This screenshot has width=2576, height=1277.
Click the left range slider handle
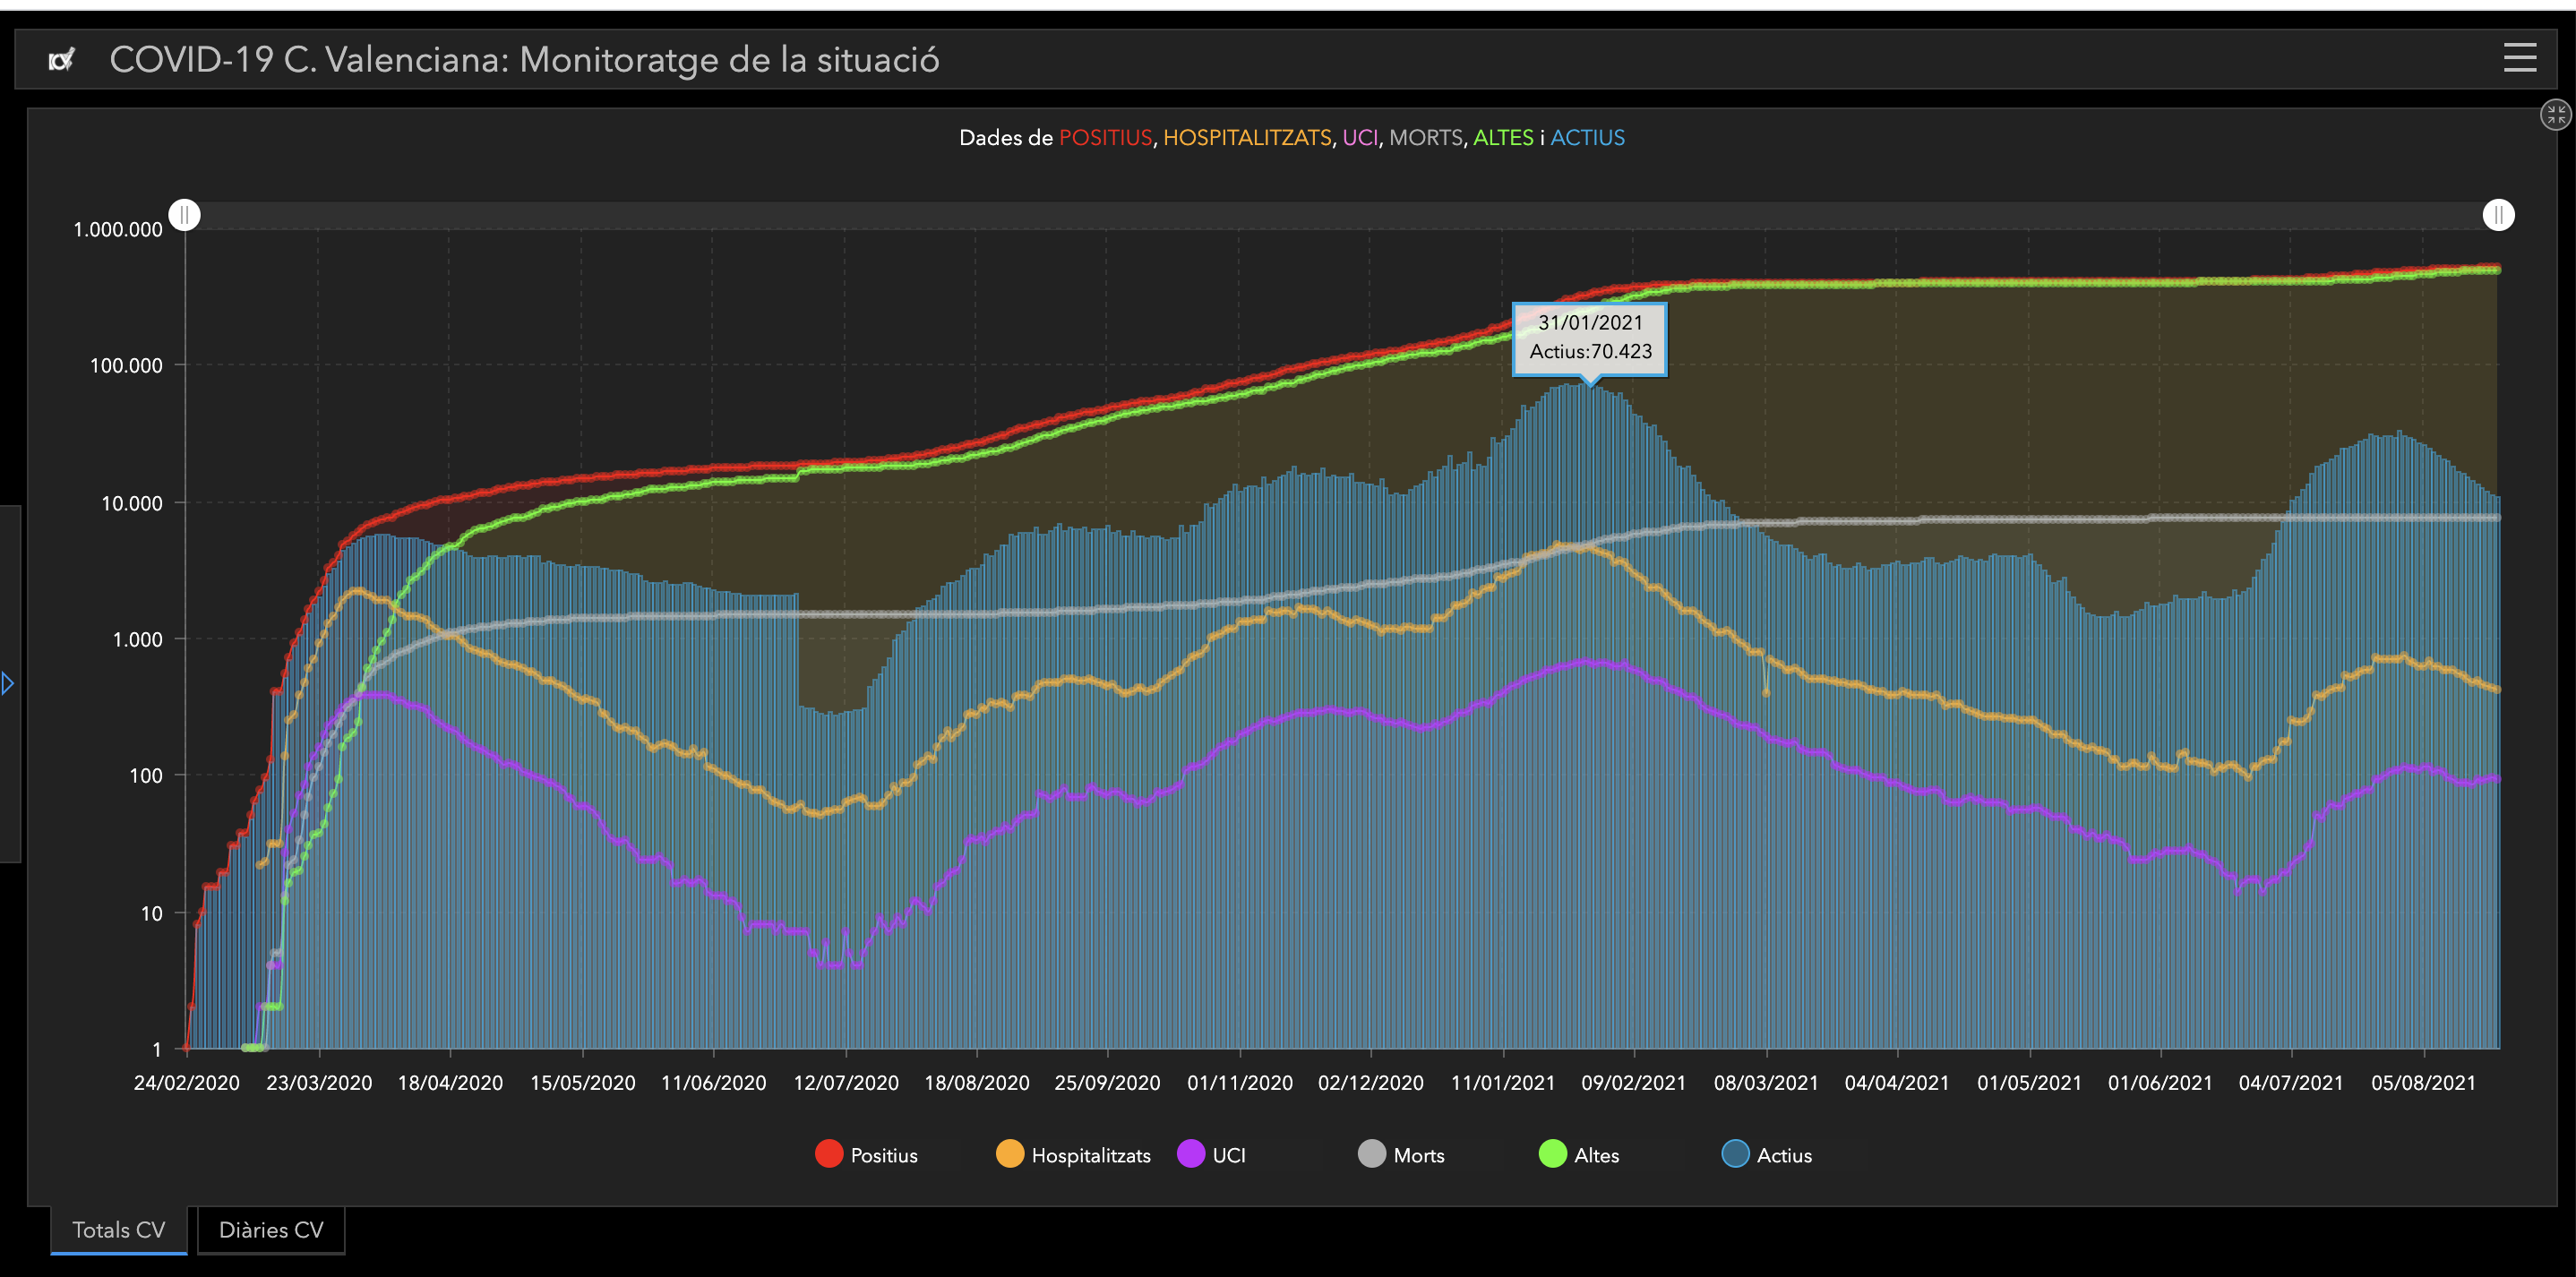185,215
